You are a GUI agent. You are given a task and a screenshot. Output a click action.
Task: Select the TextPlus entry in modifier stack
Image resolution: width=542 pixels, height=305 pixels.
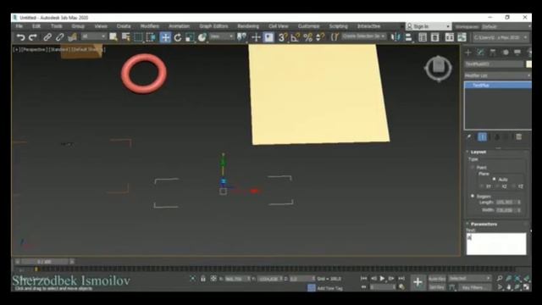click(497, 85)
